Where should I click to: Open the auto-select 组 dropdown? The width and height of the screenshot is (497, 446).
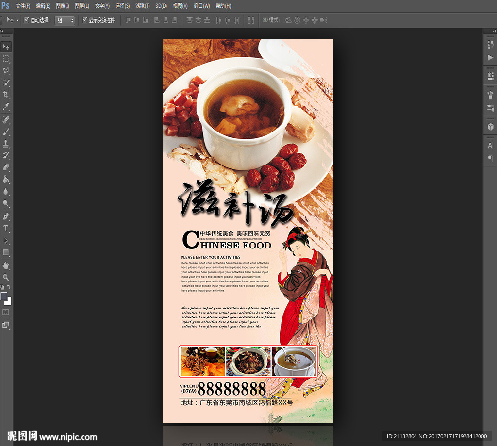point(65,20)
